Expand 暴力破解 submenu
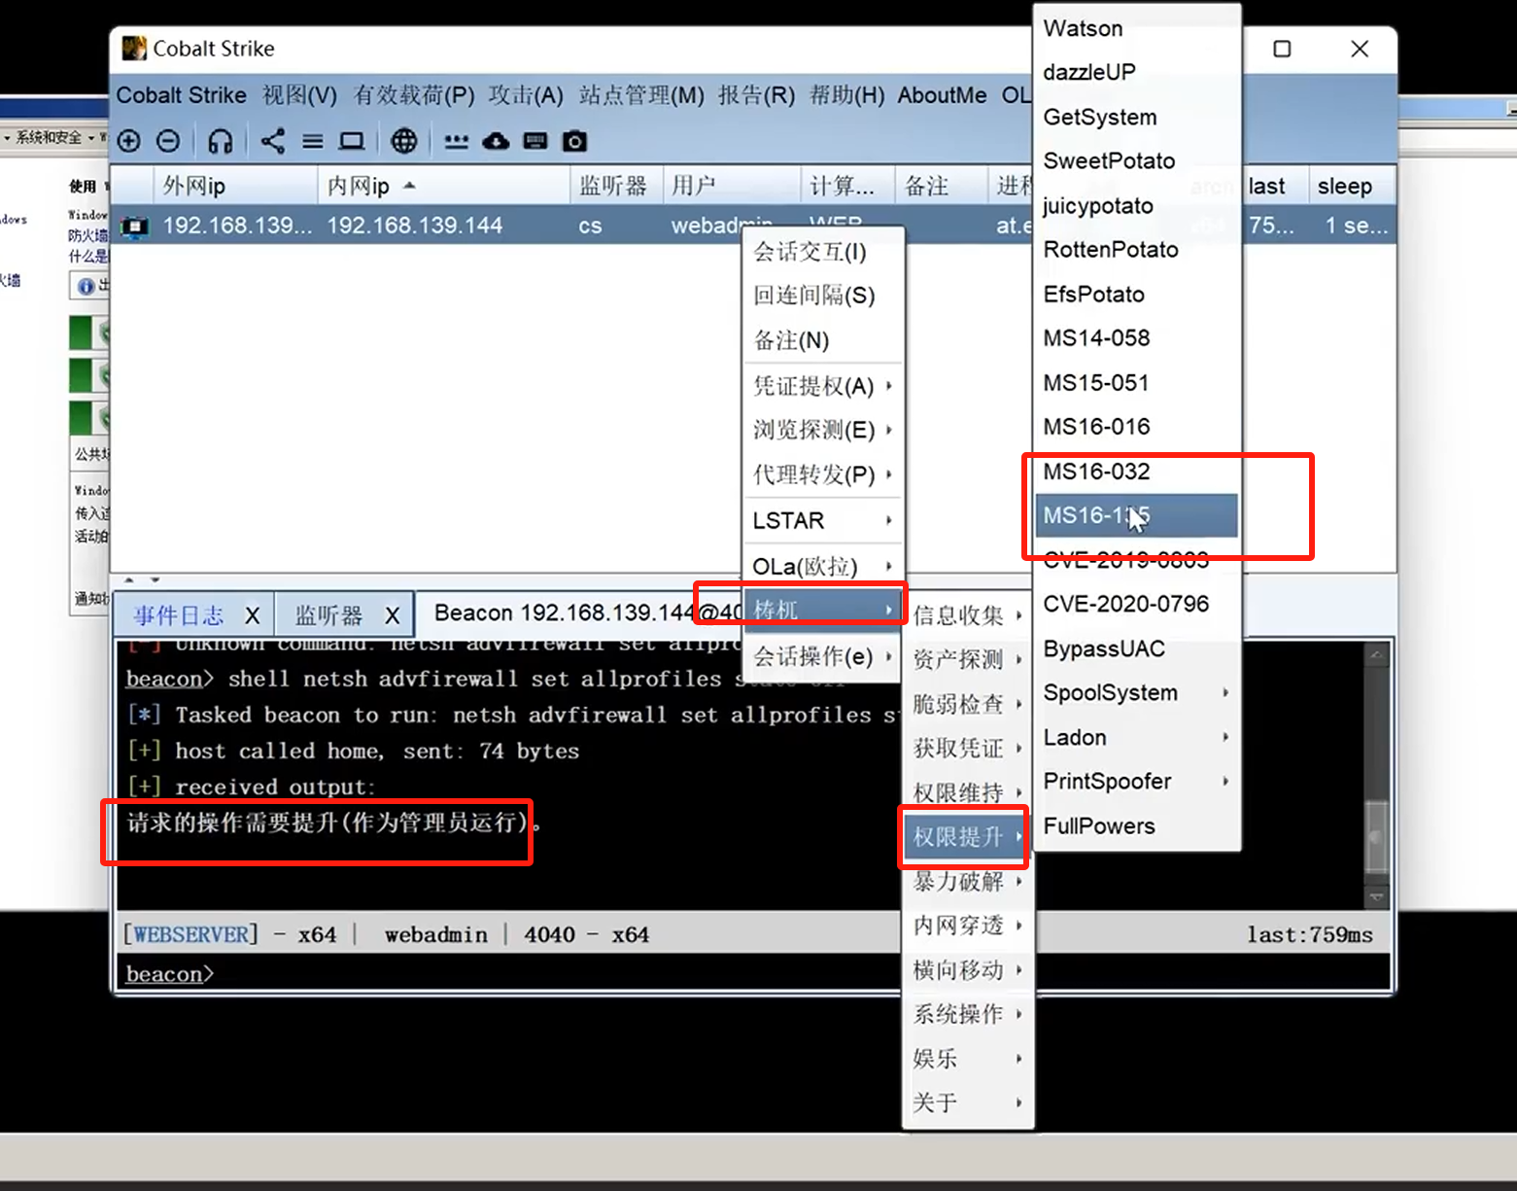Viewport: 1517px width, 1191px height. coord(968,881)
